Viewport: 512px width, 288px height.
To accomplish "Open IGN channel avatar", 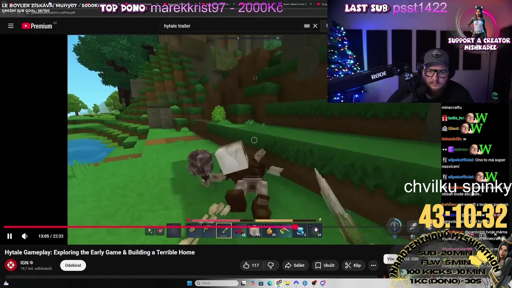I will tap(11, 265).
